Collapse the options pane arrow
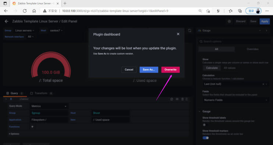This screenshot has width=273, height=145. click(x=266, y=31)
